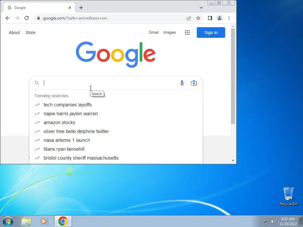This screenshot has width=303, height=227.
Task: Go to Gmail
Action: 154,33
